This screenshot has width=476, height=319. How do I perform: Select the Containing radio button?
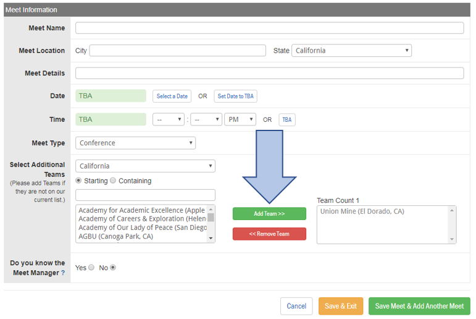(113, 181)
